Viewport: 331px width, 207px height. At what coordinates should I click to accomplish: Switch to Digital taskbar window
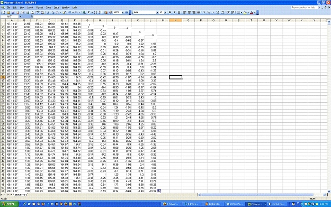[213, 204]
